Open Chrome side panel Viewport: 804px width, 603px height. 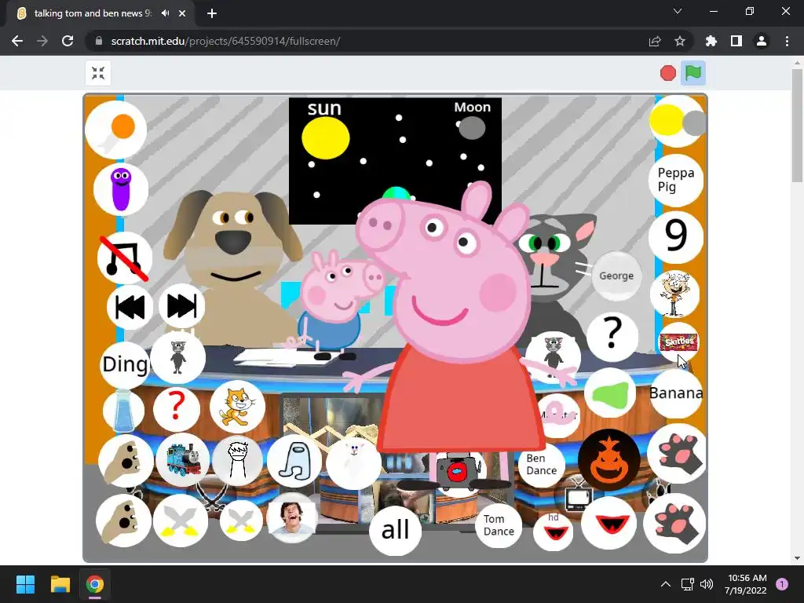click(736, 41)
